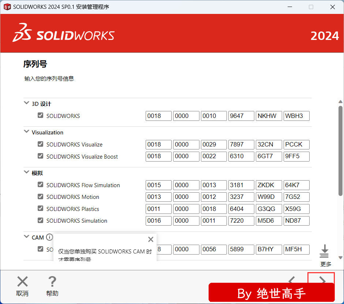Open 帮助 help question mark

tap(52, 281)
